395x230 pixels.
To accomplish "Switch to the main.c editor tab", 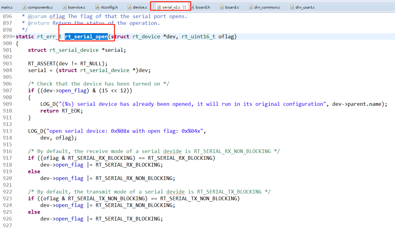I will coord(7,7).
